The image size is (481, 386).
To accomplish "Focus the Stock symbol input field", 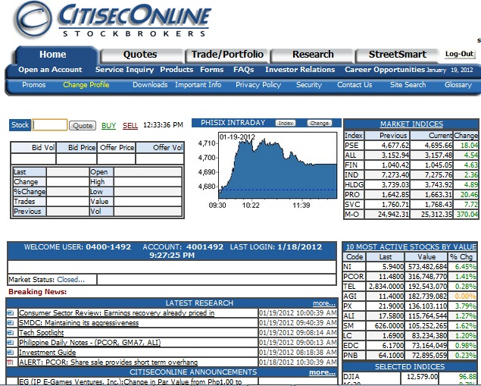I will point(50,125).
